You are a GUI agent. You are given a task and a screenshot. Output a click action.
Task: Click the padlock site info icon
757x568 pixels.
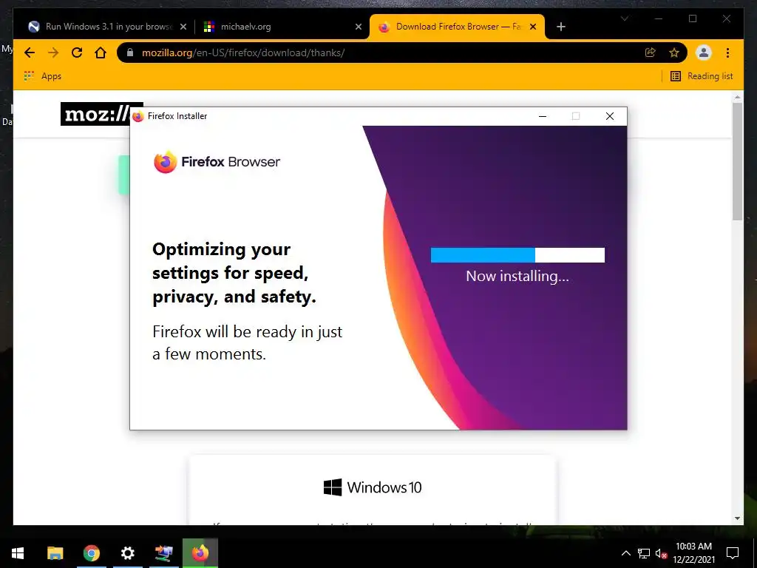point(130,53)
